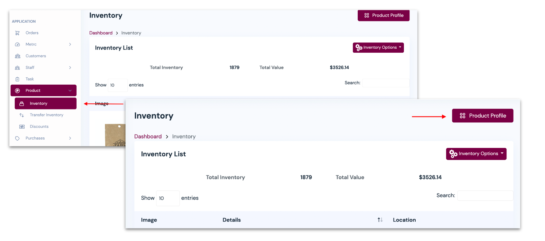Follow the Dashboard breadcrumb link in foreground
Image resolution: width=545 pixels, height=241 pixels.
(x=148, y=137)
